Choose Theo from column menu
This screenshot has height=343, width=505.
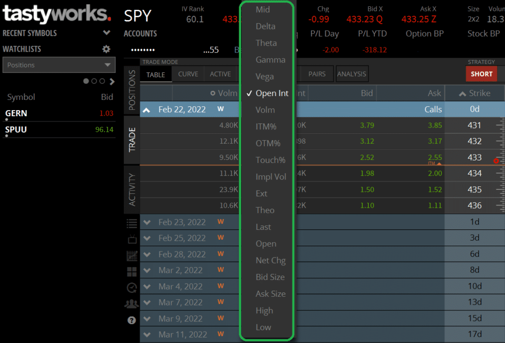(265, 210)
